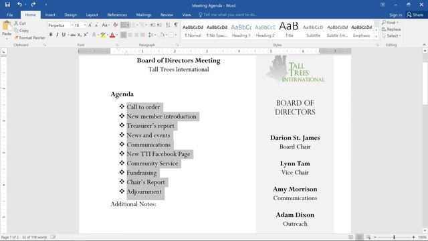Apply strikethrough with the abc icon

coord(73,35)
